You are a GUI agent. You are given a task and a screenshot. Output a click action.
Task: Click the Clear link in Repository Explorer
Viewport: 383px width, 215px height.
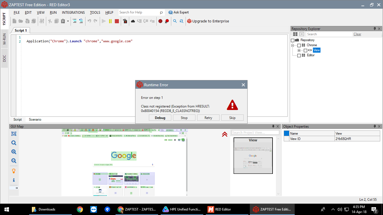(357, 34)
